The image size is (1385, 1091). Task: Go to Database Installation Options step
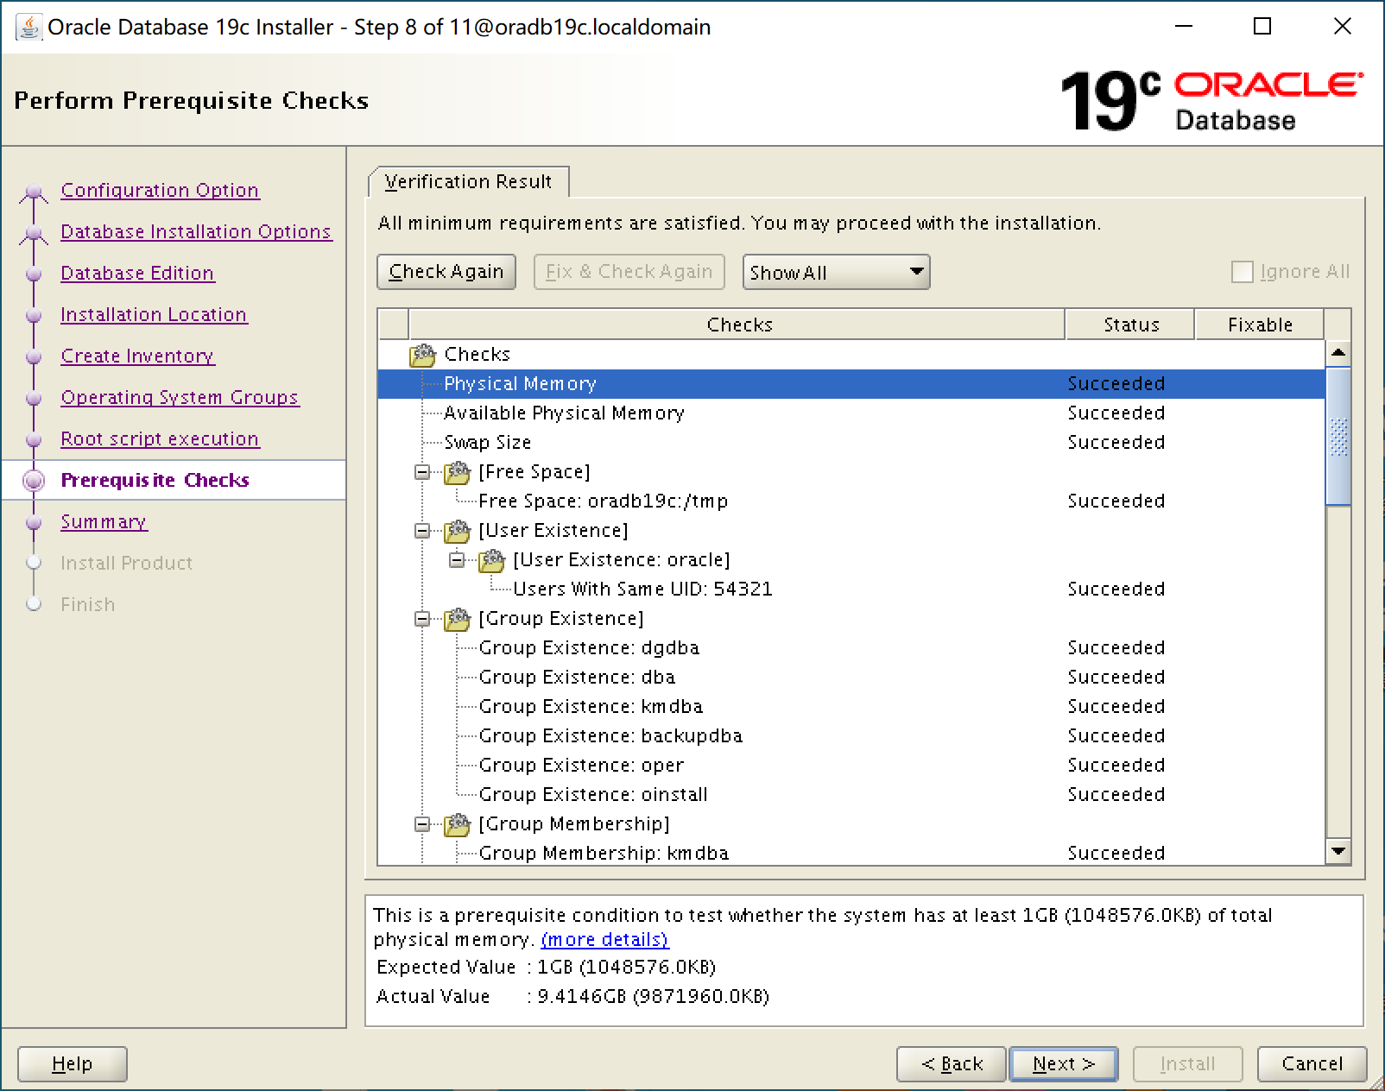coord(196,232)
